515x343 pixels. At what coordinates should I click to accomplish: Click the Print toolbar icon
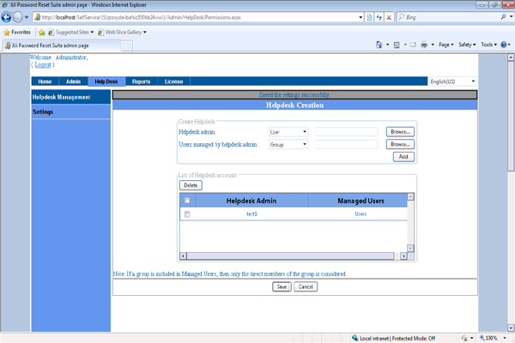coord(424,45)
